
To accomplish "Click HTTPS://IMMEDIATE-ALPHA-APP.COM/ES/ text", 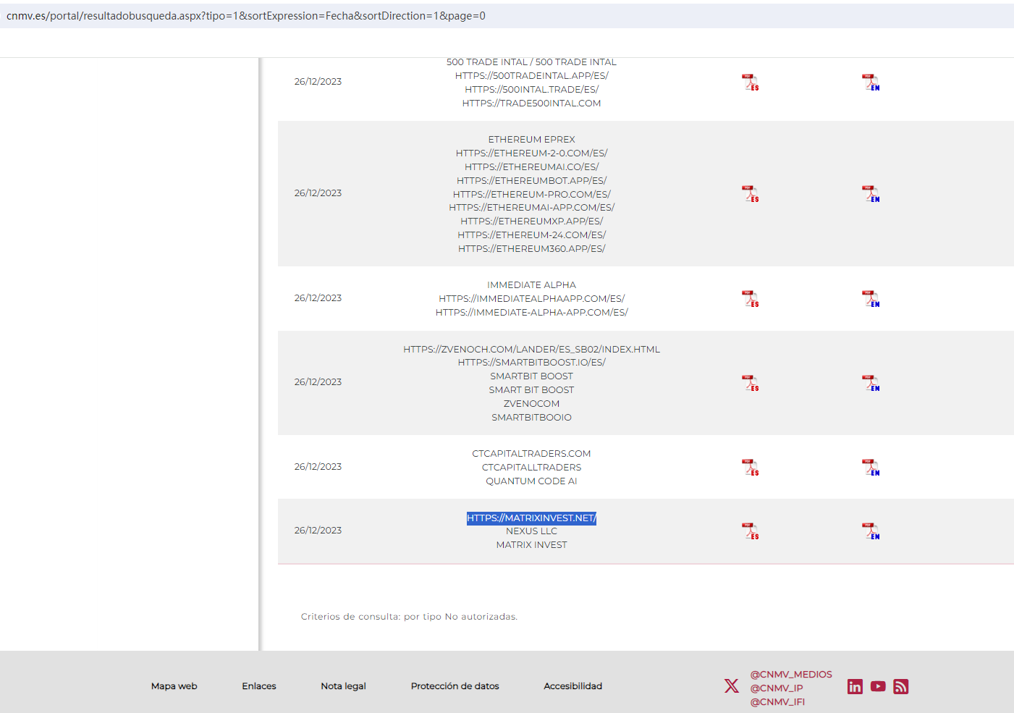I will [531, 313].
